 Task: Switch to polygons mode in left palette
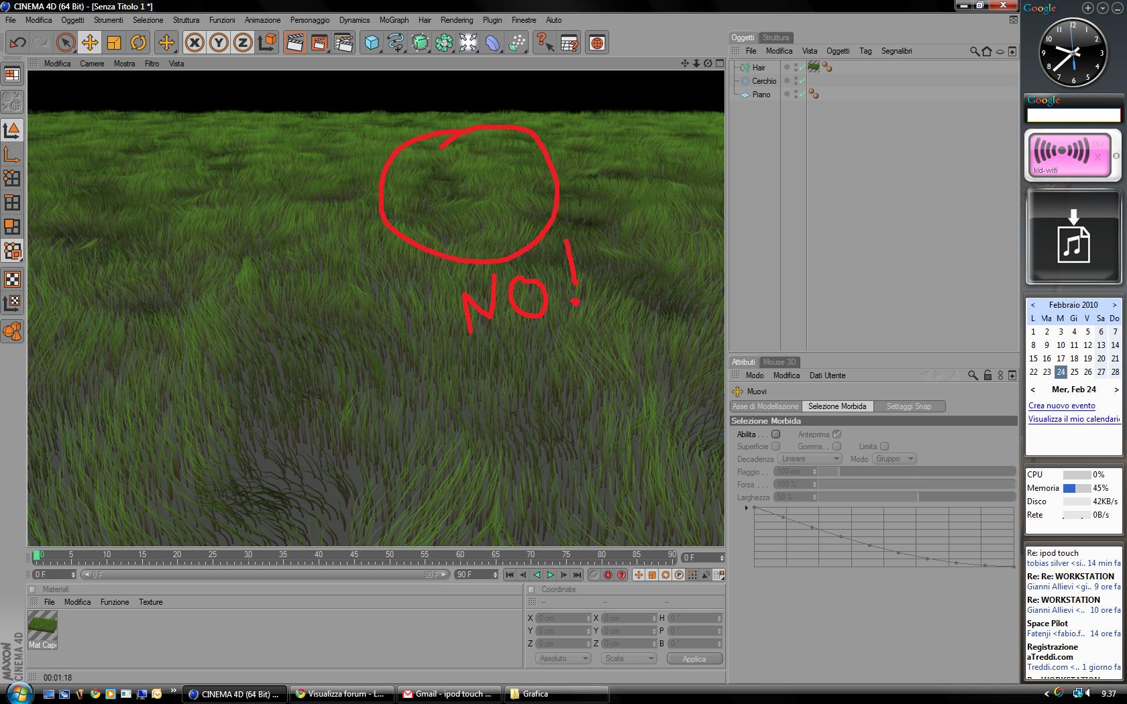[12, 226]
